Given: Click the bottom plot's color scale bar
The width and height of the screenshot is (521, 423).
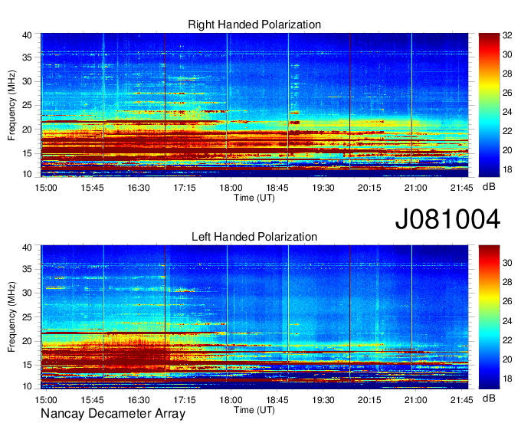Looking at the screenshot, I should point(489,317).
